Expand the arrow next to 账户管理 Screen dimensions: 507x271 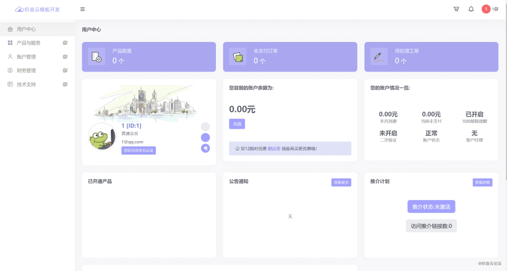coord(65,57)
